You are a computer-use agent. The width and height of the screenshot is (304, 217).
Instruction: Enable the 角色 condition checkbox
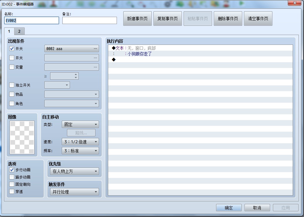[12, 104]
